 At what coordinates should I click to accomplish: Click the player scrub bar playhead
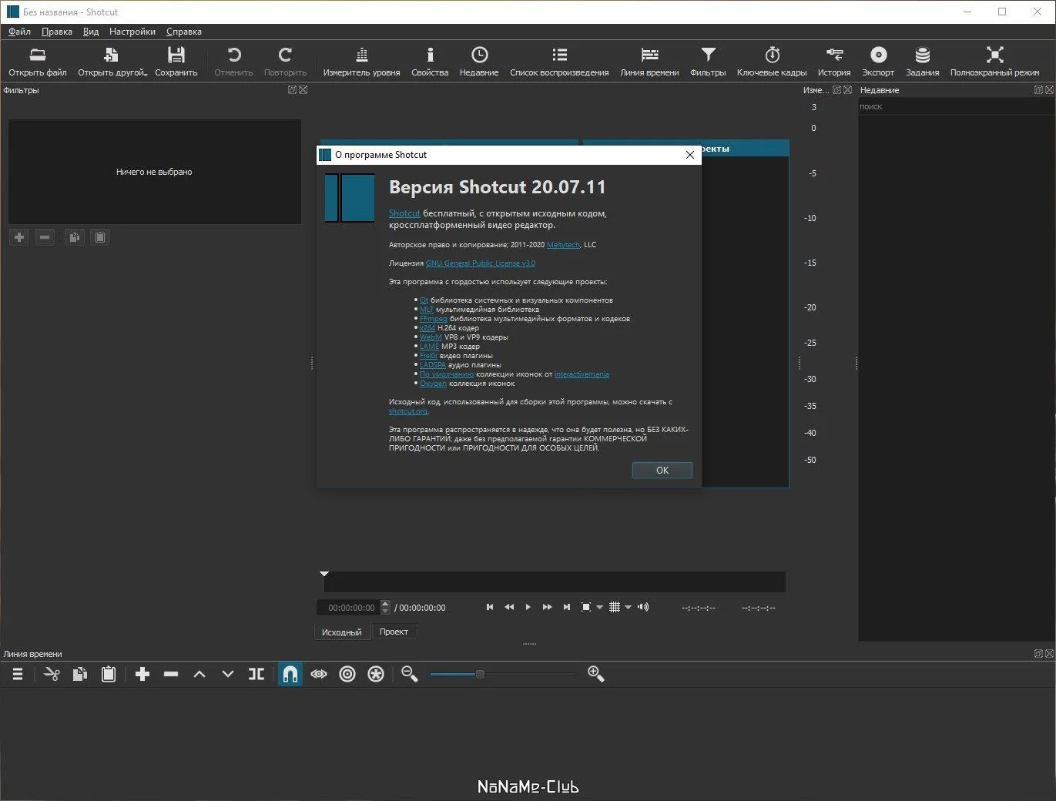tap(324, 574)
